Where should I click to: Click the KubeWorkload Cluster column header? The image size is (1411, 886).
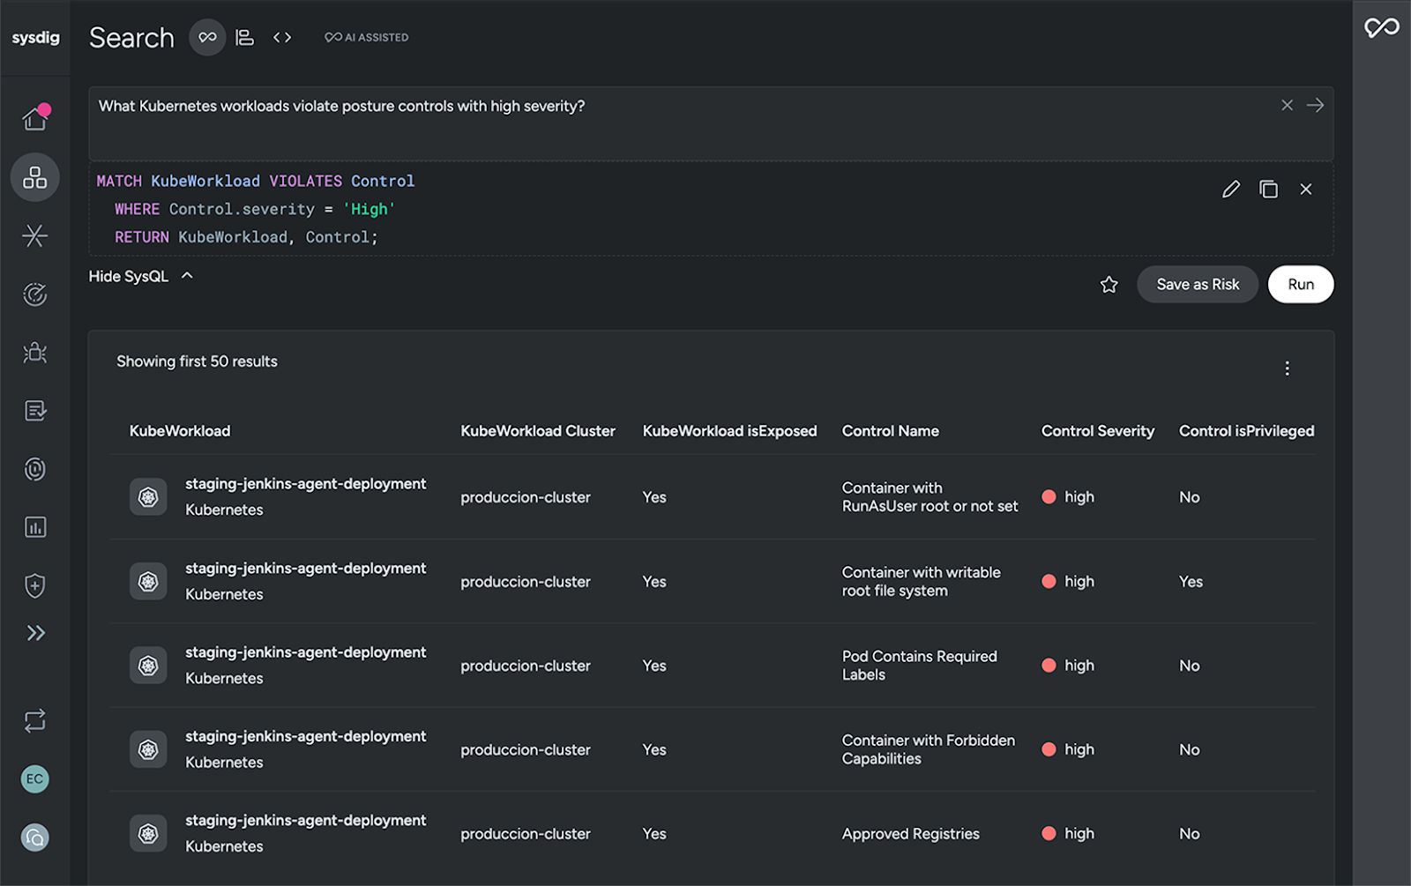tap(537, 431)
